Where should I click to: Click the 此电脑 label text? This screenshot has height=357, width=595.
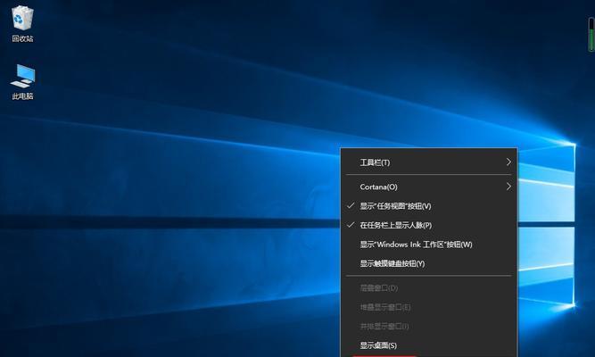pyautogui.click(x=22, y=96)
